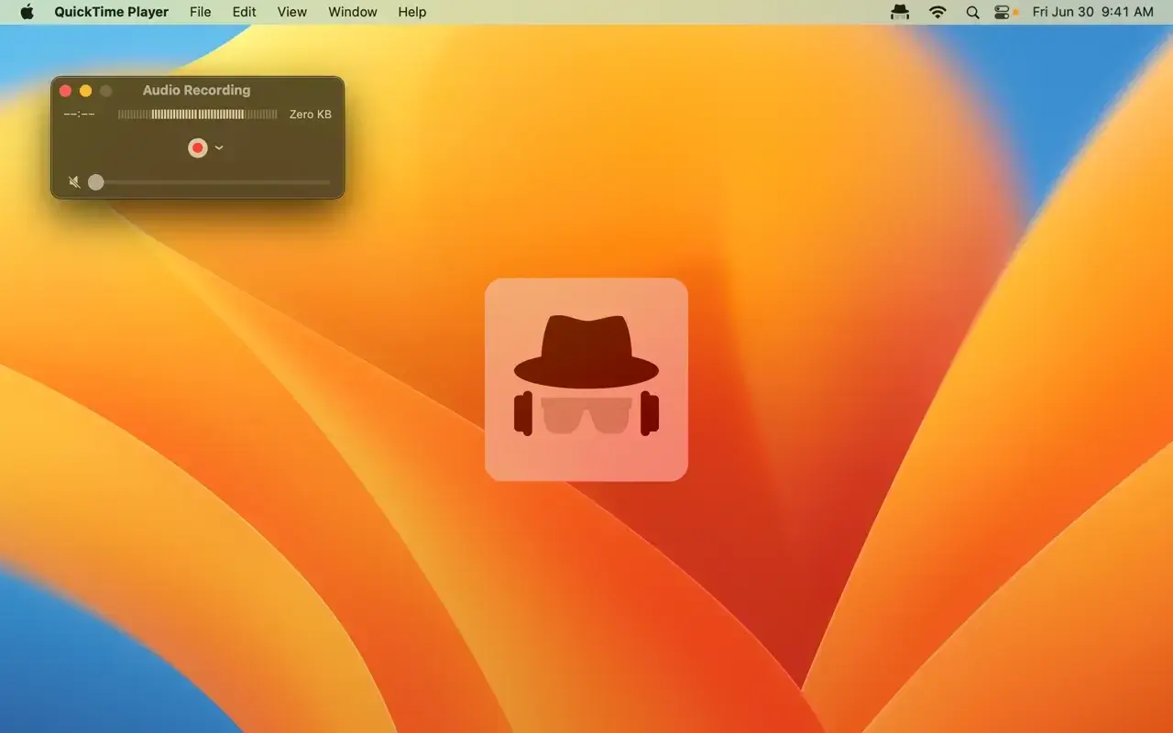The width and height of the screenshot is (1173, 733).
Task: Click the hat-and-glasses icon in menu bar
Action: 900,12
